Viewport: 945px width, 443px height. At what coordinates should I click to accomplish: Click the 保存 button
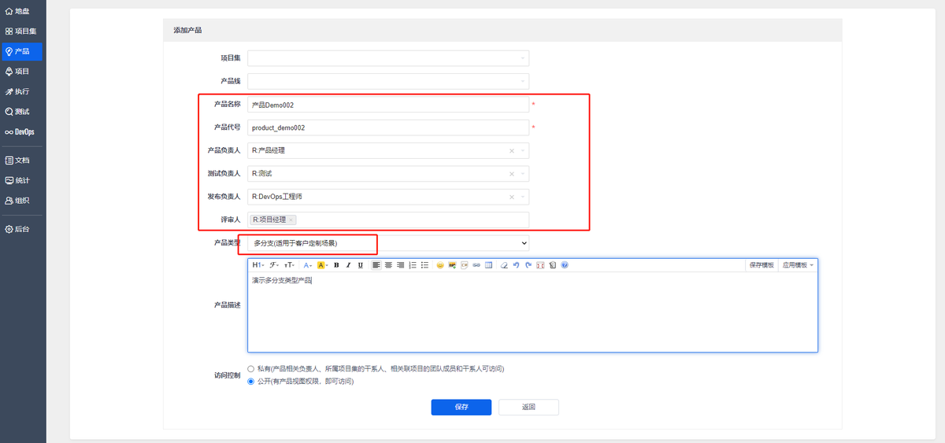point(461,407)
